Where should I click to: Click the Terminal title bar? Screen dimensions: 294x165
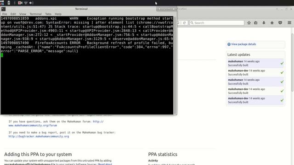(x=81, y=9)
